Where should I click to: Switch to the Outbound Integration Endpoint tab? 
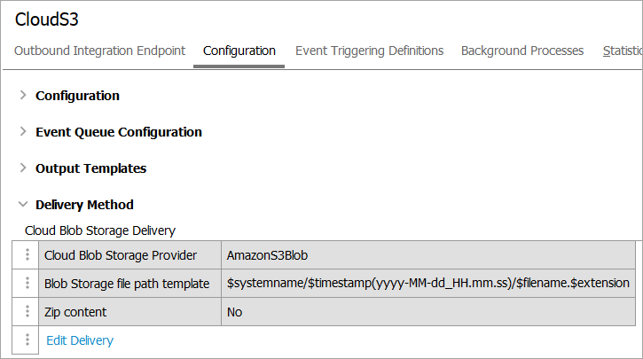[100, 51]
